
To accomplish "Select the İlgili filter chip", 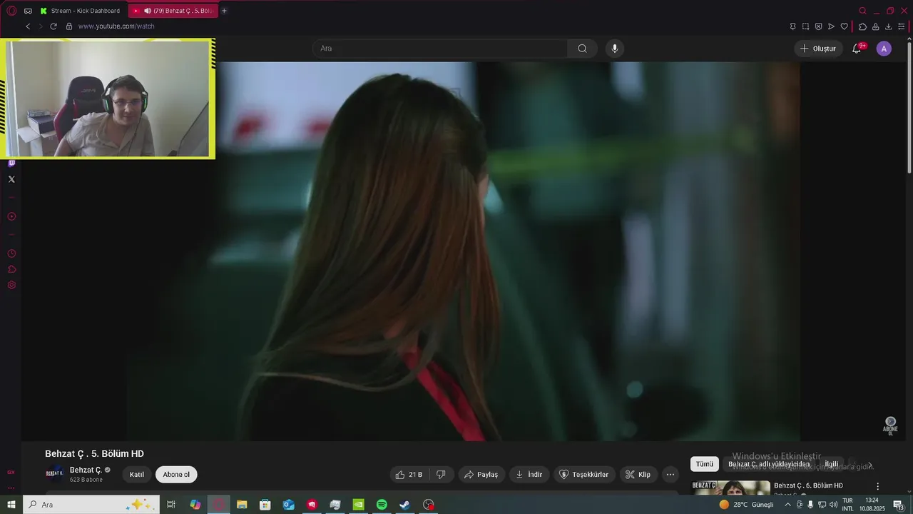I will coord(832,464).
